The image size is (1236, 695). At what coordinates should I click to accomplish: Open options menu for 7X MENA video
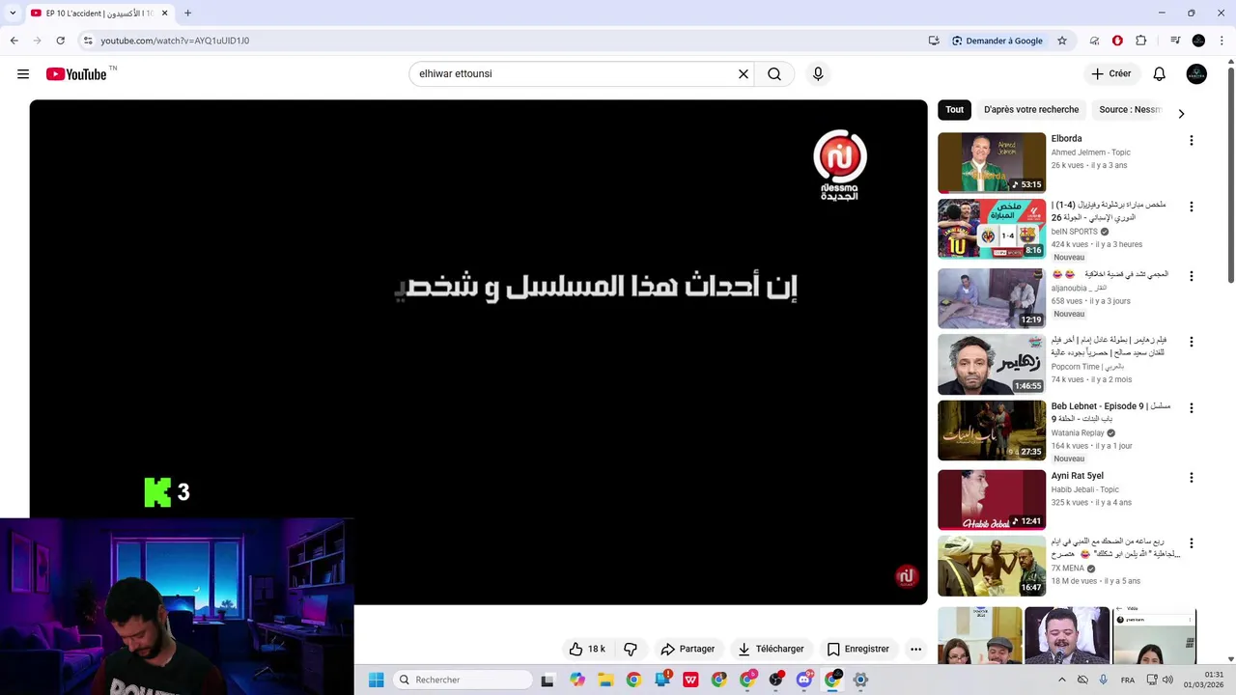pos(1191,543)
